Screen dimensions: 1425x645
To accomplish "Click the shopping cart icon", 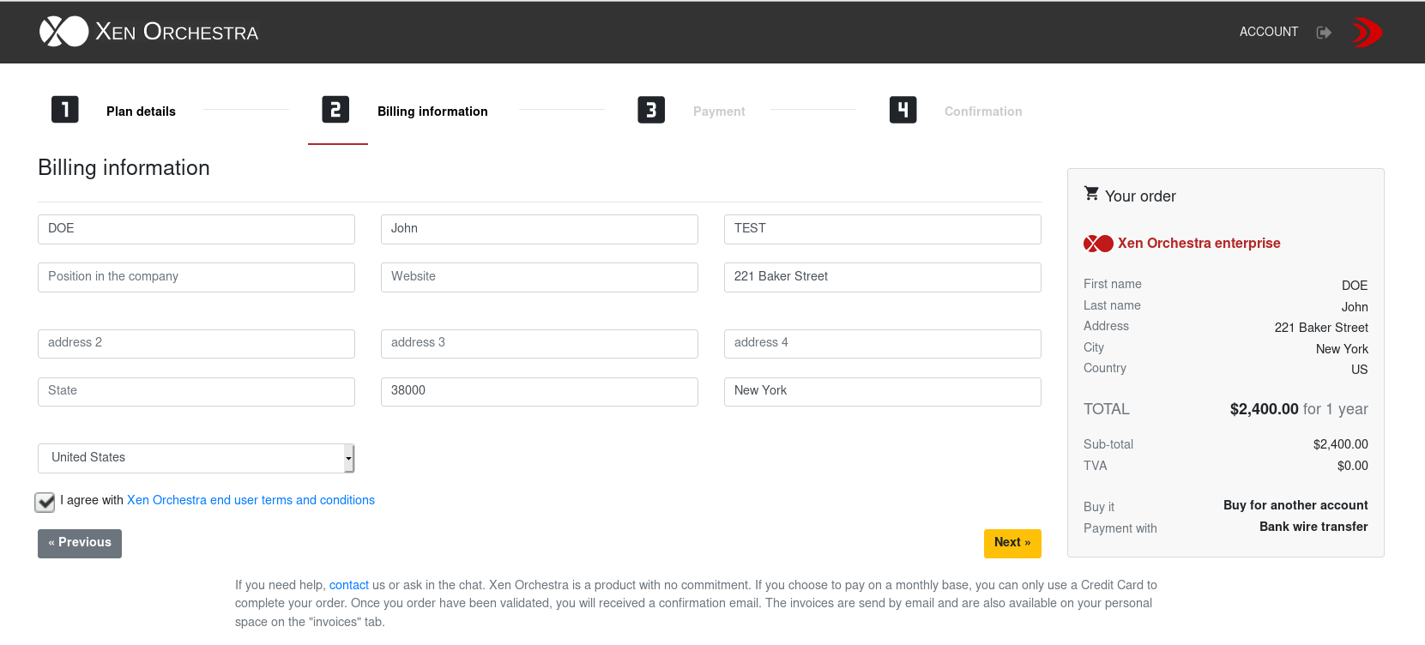I will [1091, 194].
